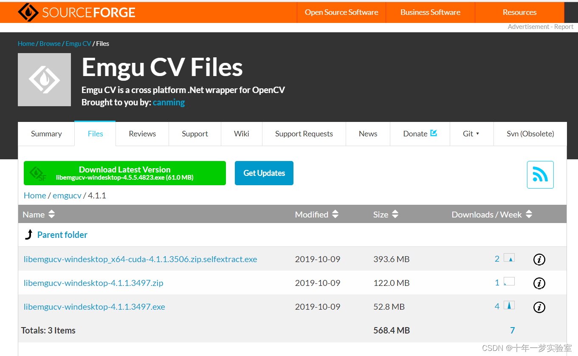Sort files by Size using arrows
Image resolution: width=578 pixels, height=356 pixels.
pyautogui.click(x=395, y=215)
